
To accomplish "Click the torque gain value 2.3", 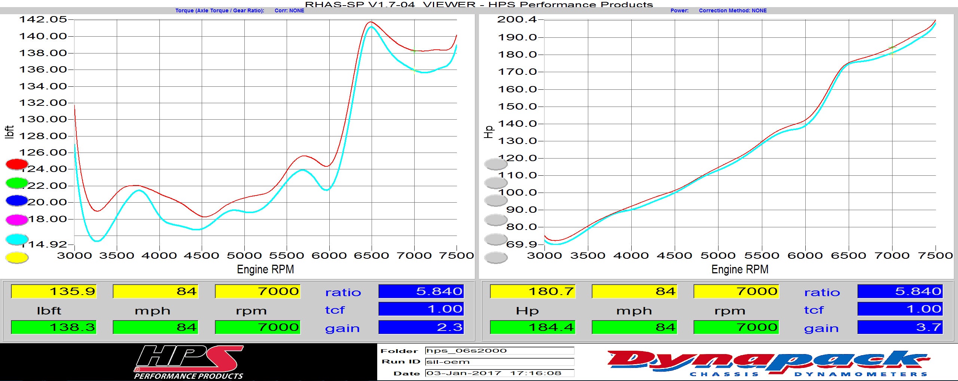I will point(421,327).
